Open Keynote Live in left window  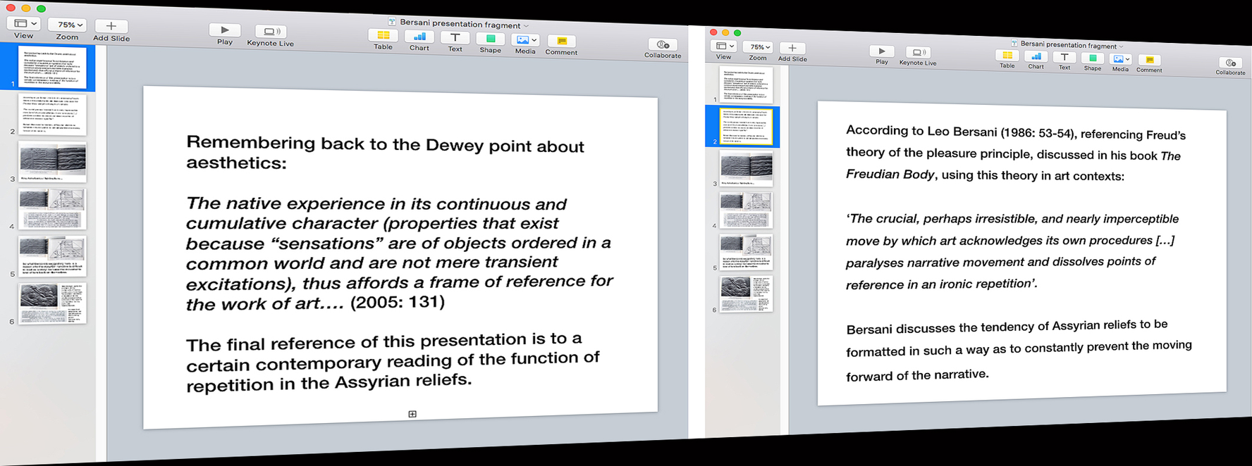pos(270,32)
